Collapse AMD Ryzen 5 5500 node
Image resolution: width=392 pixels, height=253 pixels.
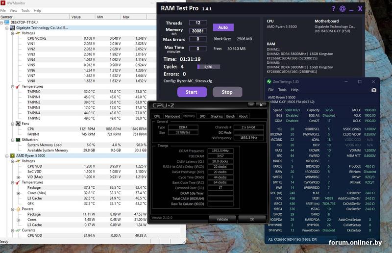pos(7,155)
